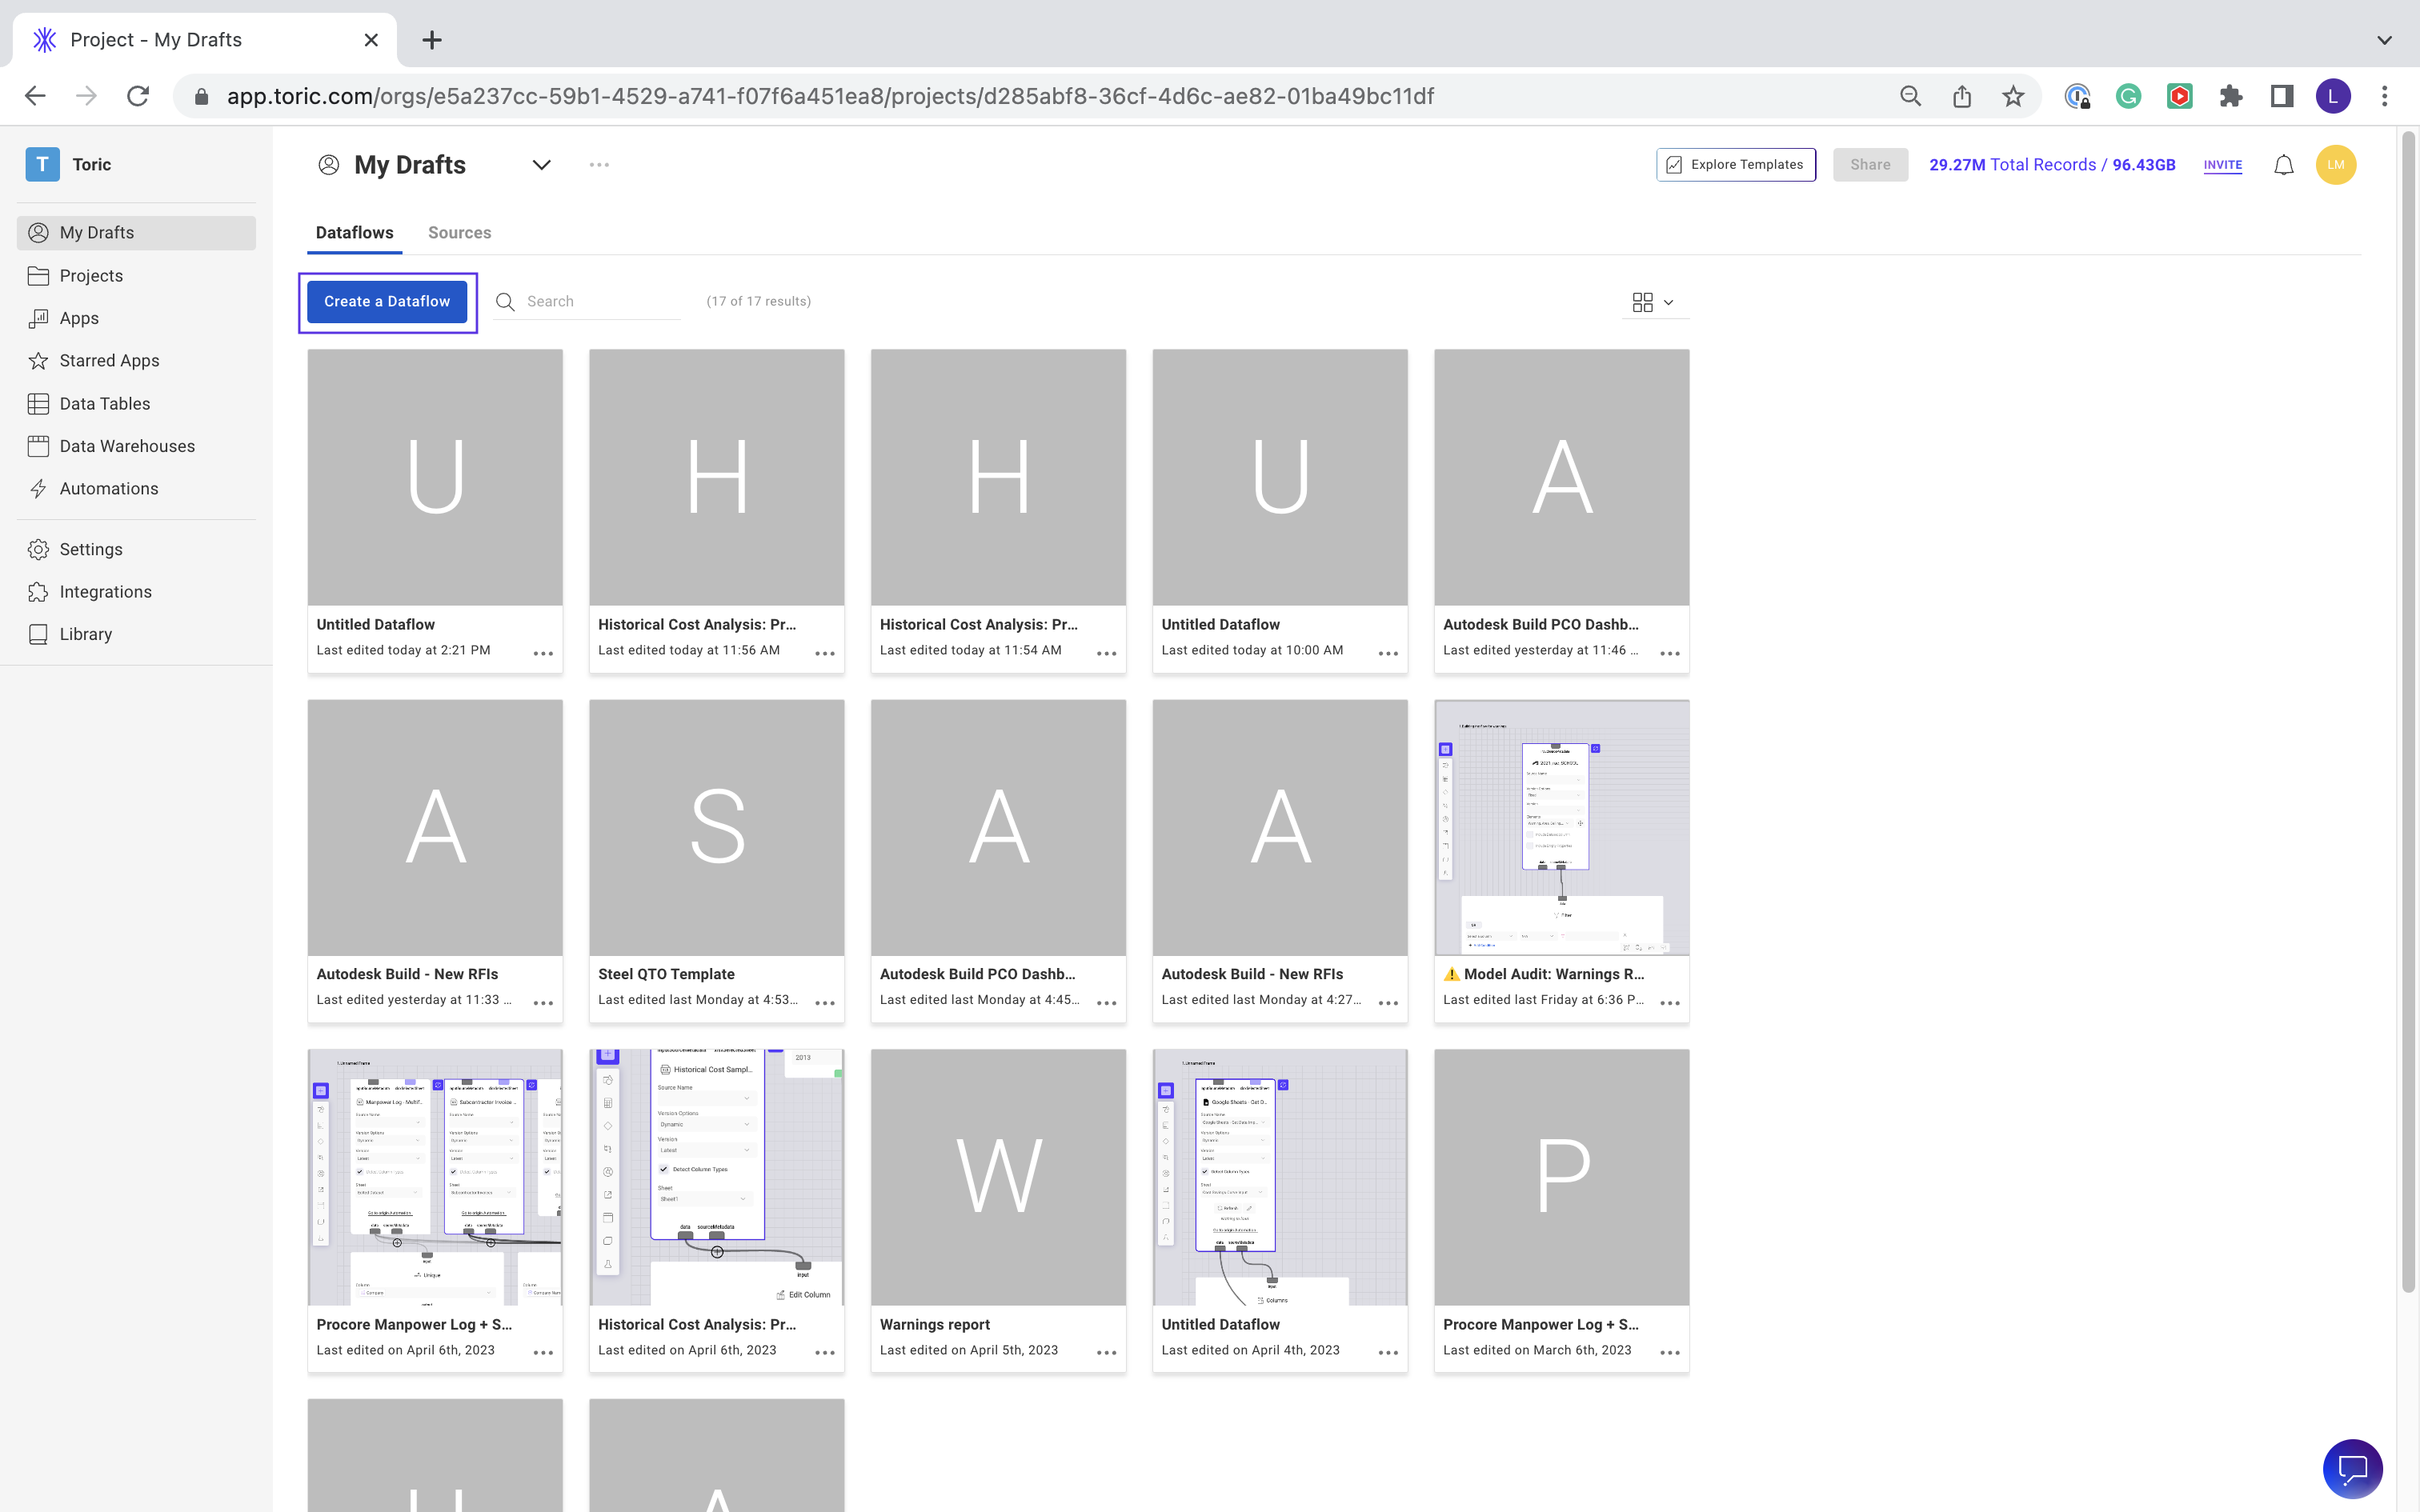This screenshot has width=2420, height=1512.
Task: Click the Grammarly extension icon
Action: 2128,96
